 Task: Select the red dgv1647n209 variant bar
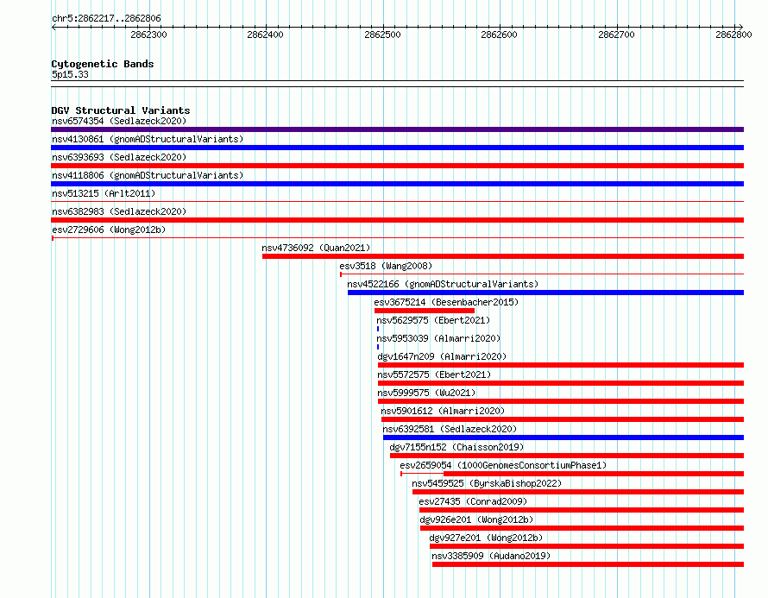coord(561,365)
